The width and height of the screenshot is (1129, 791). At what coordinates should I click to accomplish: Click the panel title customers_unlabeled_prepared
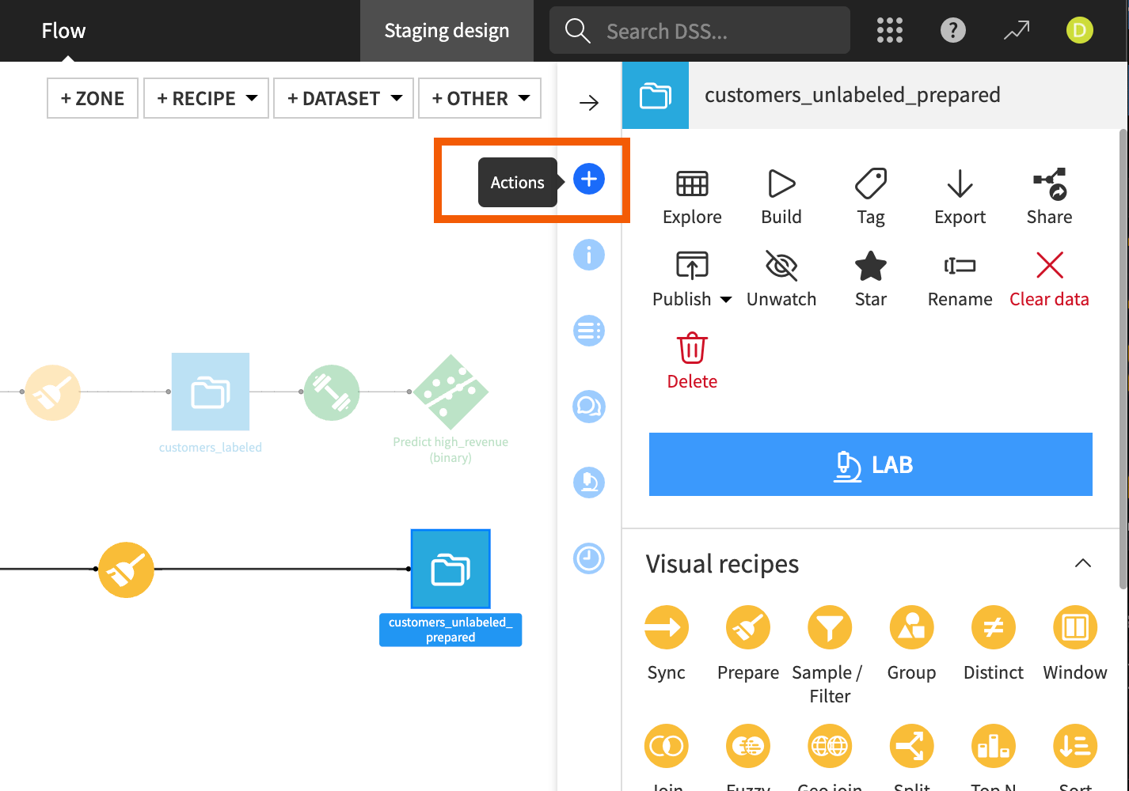click(x=853, y=95)
